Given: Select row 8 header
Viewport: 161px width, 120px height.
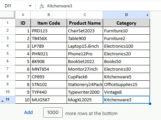Looking at the screenshot, I should coord(7,76).
